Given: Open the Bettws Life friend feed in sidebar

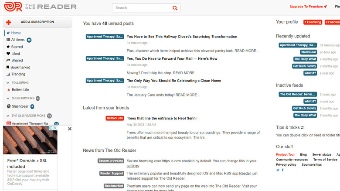Looking at the screenshot, I should [x=20, y=90].
